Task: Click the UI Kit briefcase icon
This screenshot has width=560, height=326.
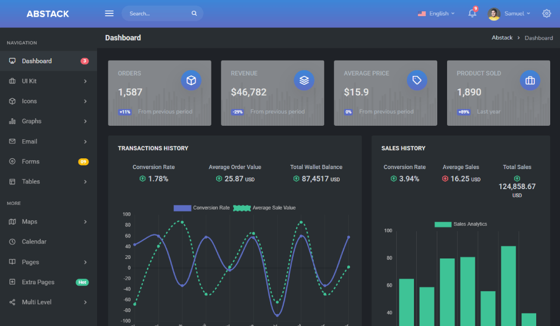Action: tap(12, 81)
